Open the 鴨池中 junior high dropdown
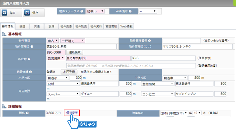The height and width of the screenshot is (129, 236). pyautogui.click(x=175, y=78)
